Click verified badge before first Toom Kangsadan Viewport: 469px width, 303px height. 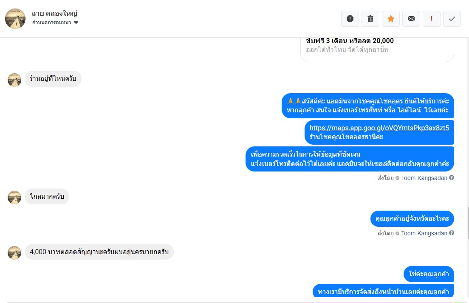click(397, 178)
